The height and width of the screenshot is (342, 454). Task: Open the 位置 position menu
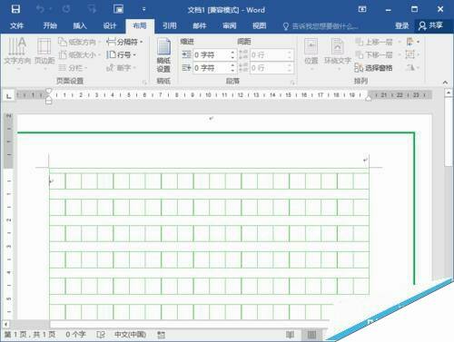point(311,54)
